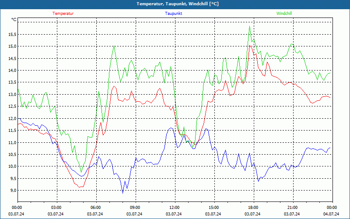Click the green Windchill legend label
This screenshot has height=219, width=350.
pos(284,14)
